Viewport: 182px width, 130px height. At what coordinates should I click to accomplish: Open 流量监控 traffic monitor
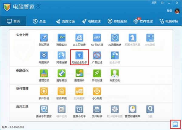pos(62,40)
